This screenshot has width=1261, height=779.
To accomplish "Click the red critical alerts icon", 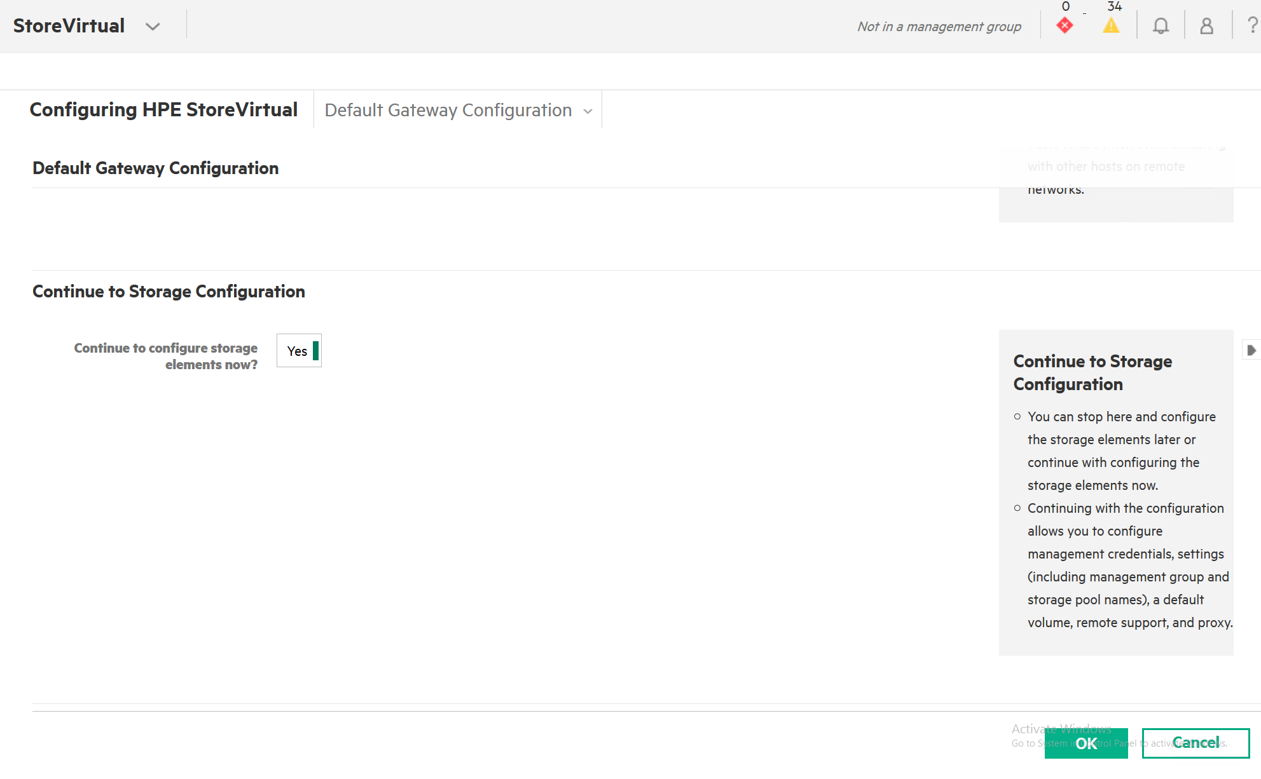I will click(1065, 25).
